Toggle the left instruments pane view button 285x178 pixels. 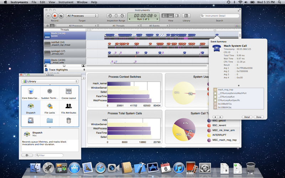point(165,16)
